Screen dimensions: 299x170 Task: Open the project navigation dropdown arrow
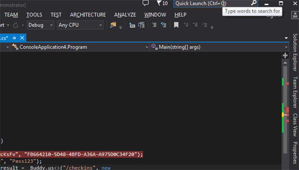pyautogui.click(x=7, y=47)
